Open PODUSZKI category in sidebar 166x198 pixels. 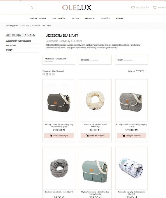11,46
